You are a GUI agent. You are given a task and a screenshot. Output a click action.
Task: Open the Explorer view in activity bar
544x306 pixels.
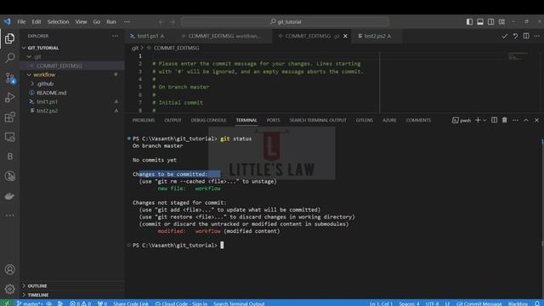click(9, 38)
